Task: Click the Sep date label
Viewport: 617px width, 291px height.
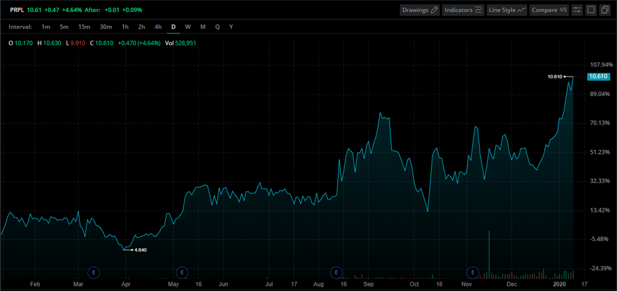Action: (368, 284)
